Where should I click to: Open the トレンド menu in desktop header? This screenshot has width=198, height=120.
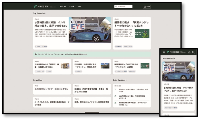72,7
